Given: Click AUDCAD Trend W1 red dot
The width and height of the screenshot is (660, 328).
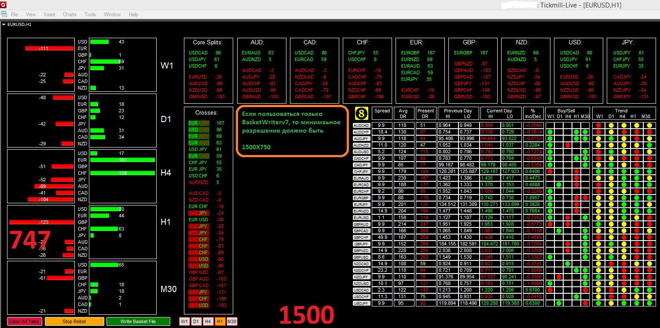Looking at the screenshot, I should coord(598,125).
